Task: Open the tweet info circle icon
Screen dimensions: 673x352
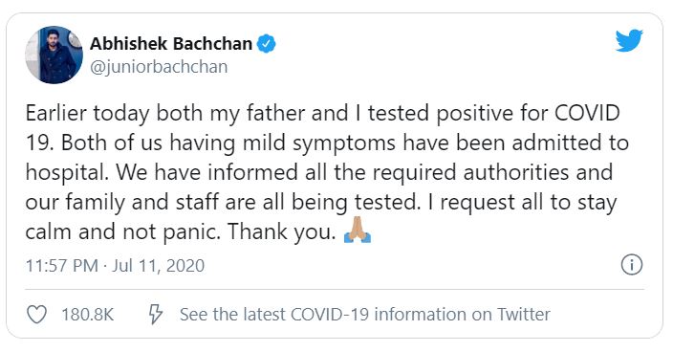Action: (632, 264)
